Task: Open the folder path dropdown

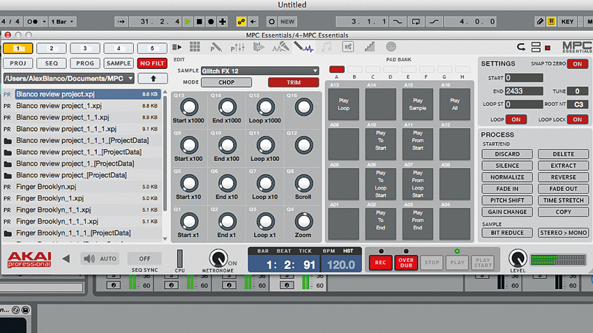Action: (69, 79)
